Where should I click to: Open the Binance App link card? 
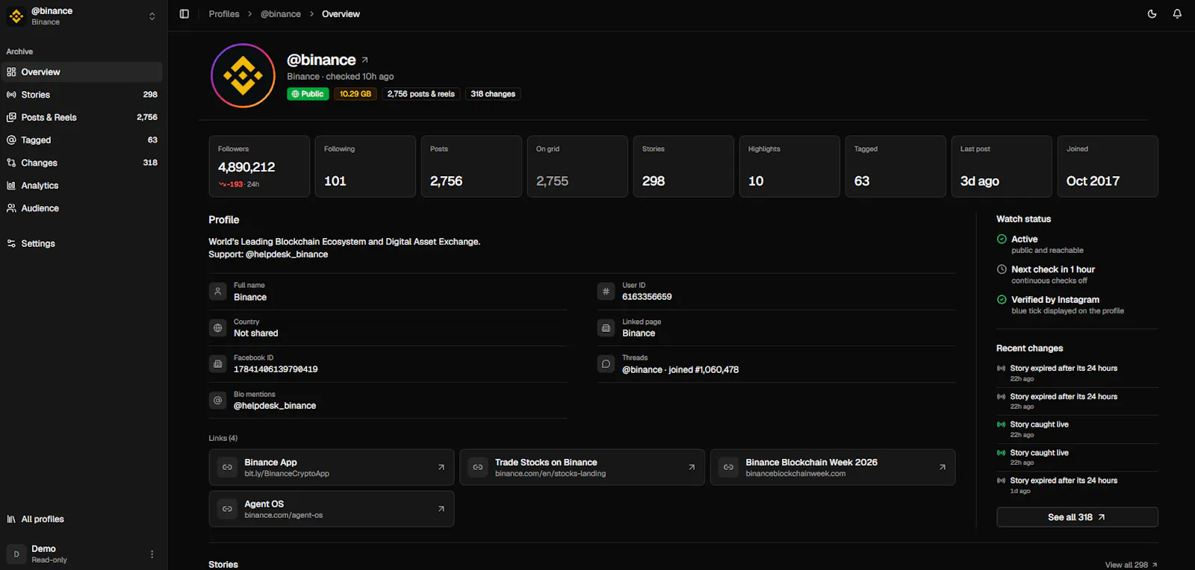pyautogui.click(x=332, y=468)
